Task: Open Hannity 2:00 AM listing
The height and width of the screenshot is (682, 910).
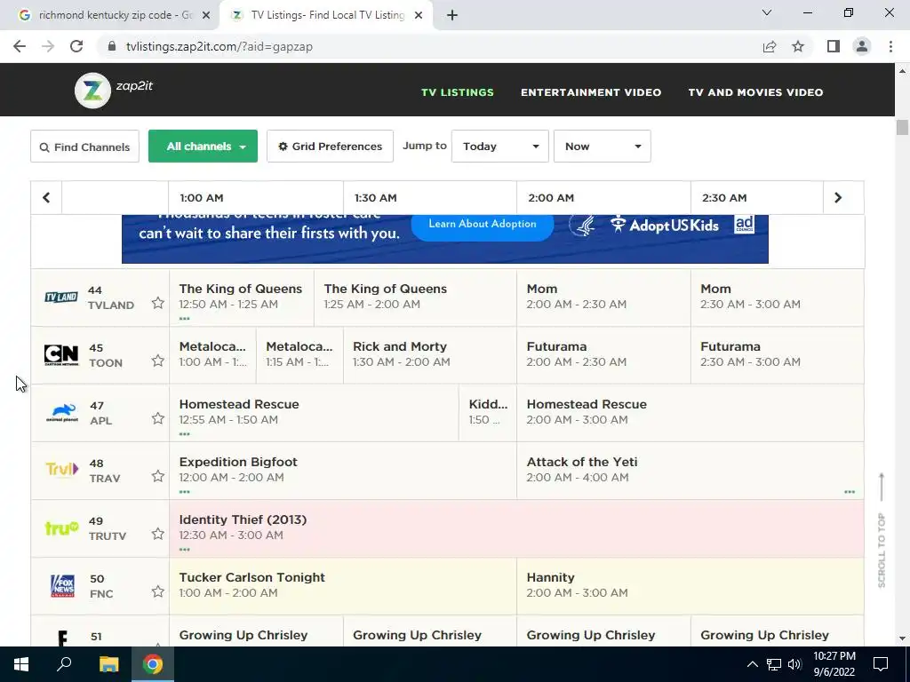Action: coord(690,586)
